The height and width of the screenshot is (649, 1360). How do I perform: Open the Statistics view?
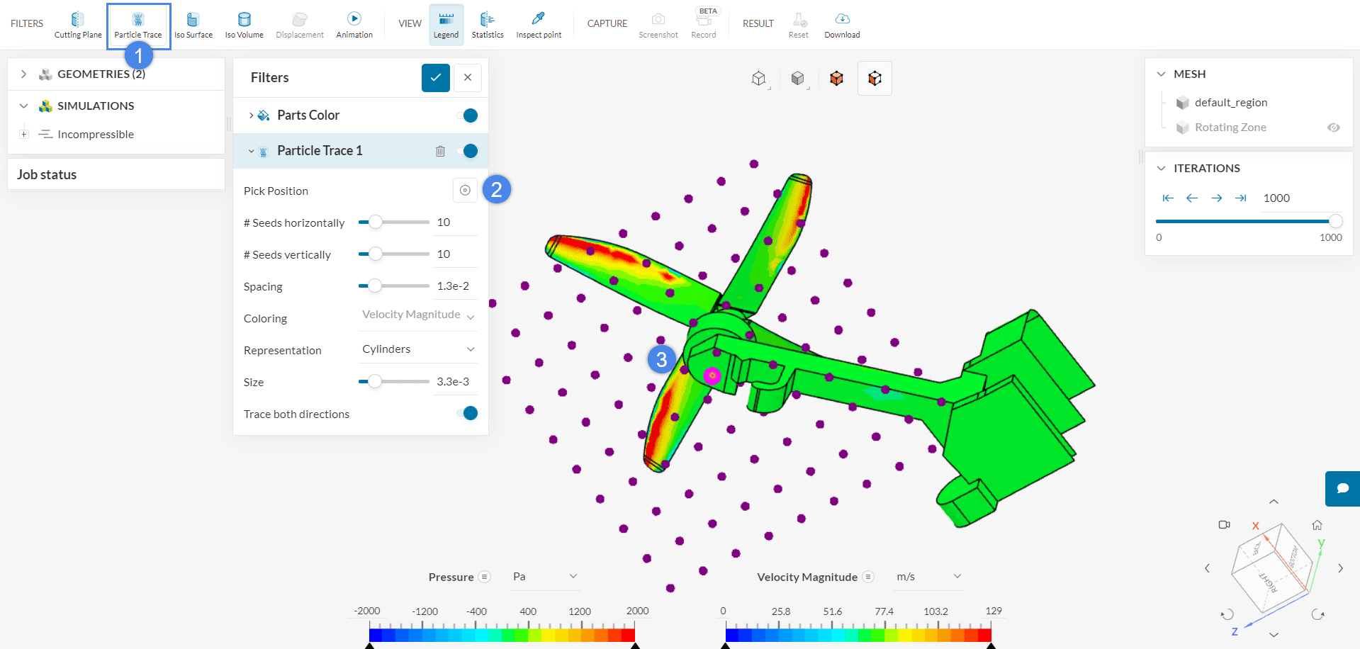point(488,24)
